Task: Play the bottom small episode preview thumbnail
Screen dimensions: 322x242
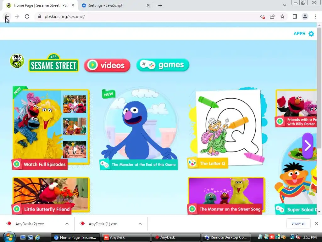Action: 75,149
